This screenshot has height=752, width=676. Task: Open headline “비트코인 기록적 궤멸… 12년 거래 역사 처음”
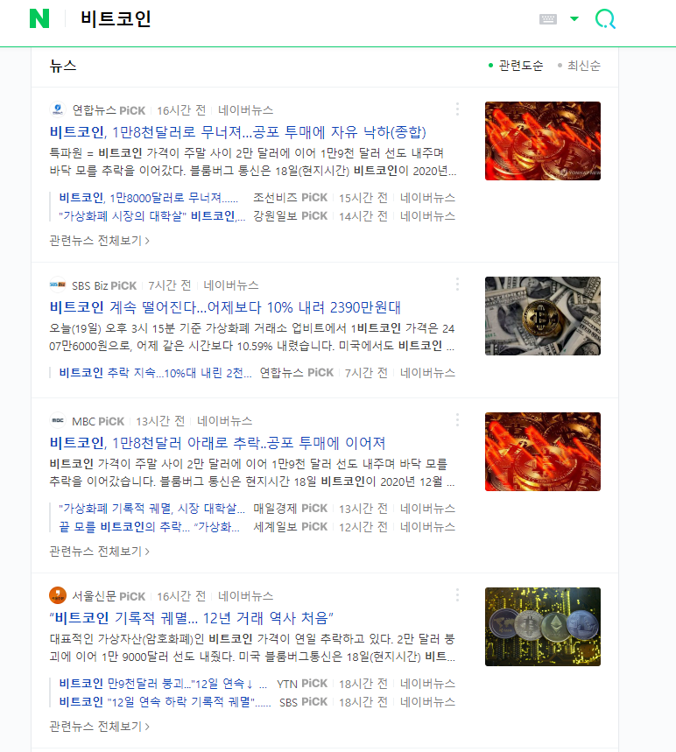click(192, 618)
